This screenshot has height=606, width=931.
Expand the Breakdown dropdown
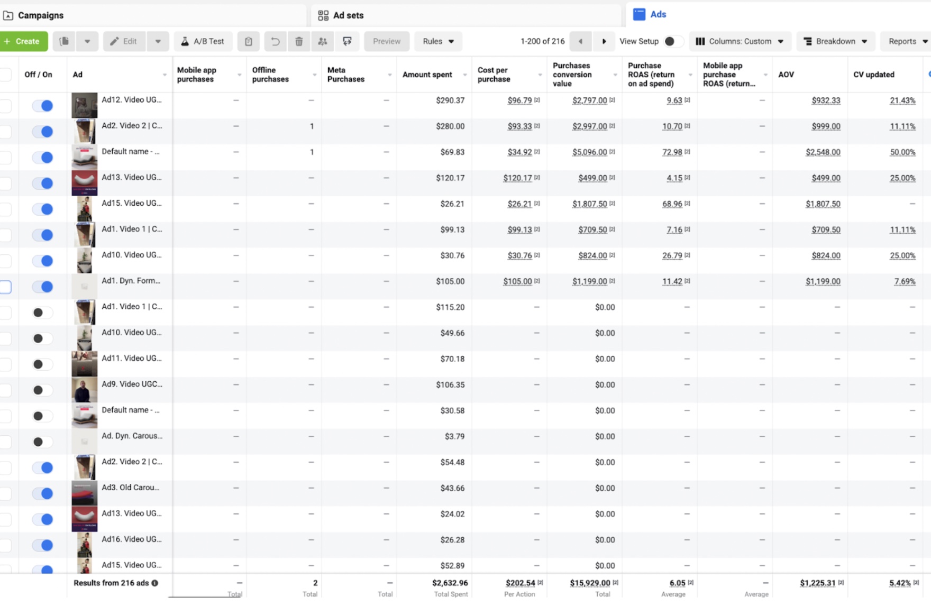pos(835,41)
